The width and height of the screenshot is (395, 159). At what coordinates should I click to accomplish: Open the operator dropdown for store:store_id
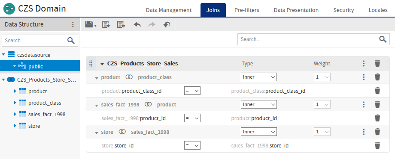tap(192, 145)
